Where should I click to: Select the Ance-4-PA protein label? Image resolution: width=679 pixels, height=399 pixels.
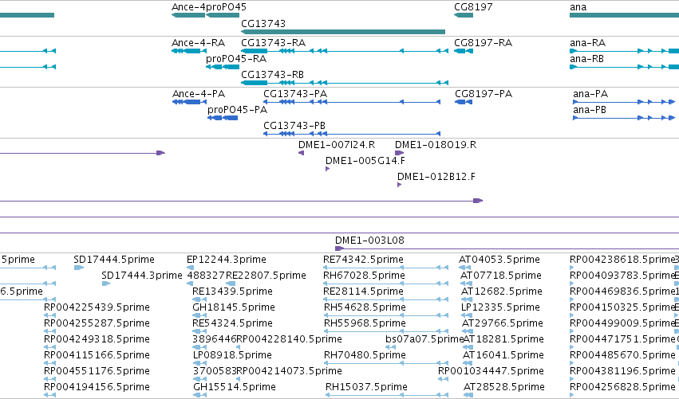pos(199,94)
